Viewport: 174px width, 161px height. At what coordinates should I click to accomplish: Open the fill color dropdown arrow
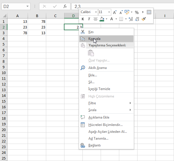(x=106, y=19)
